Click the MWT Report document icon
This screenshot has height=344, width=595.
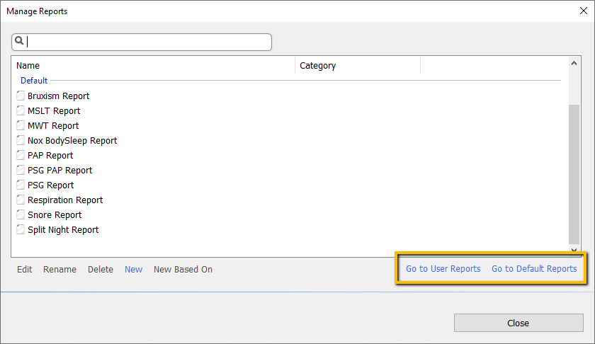click(21, 125)
